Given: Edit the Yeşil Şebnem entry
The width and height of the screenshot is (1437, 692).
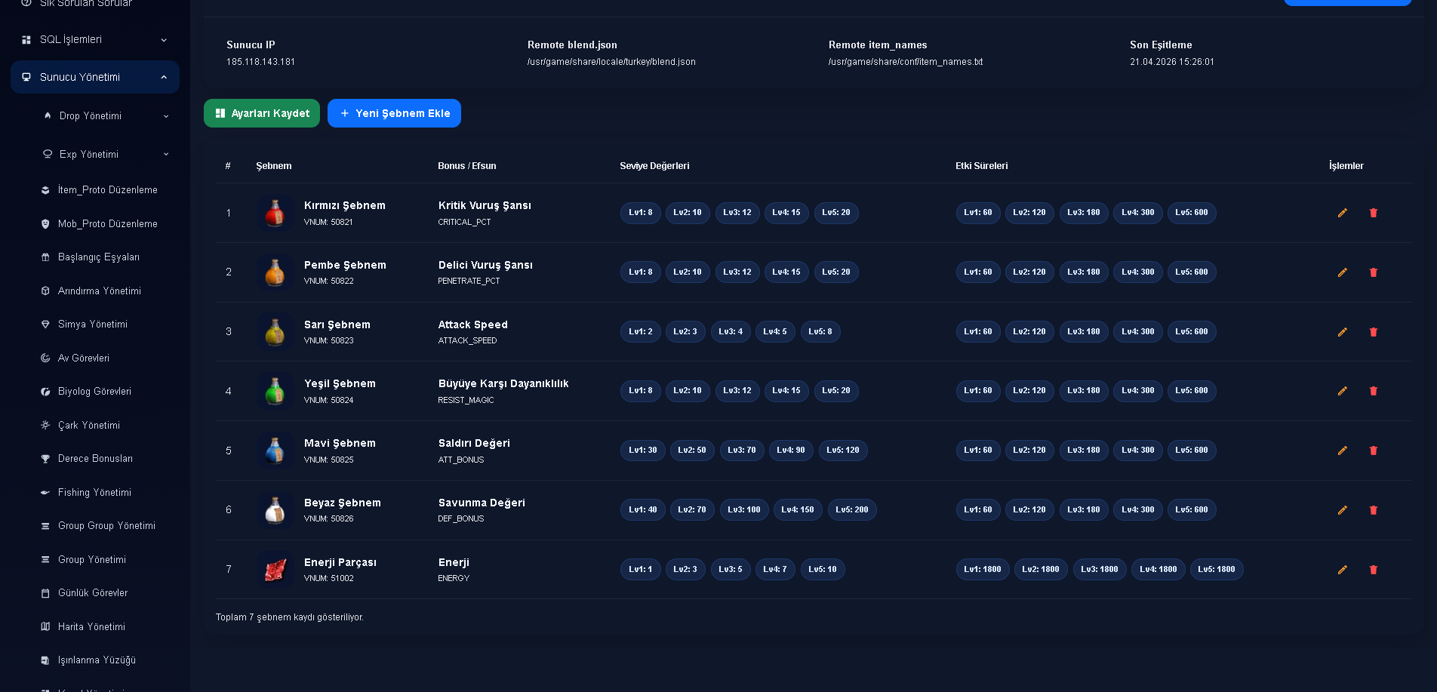Looking at the screenshot, I should pos(1342,391).
